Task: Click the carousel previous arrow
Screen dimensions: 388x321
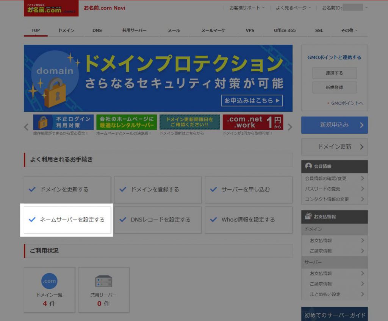Action: point(26,127)
